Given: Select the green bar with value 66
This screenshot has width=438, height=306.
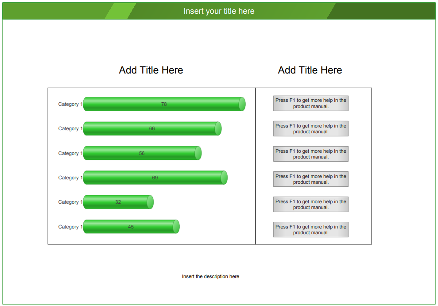Looking at the screenshot, I should pyautogui.click(x=152, y=128).
